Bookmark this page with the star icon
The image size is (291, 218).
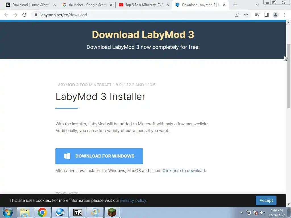tap(246, 15)
